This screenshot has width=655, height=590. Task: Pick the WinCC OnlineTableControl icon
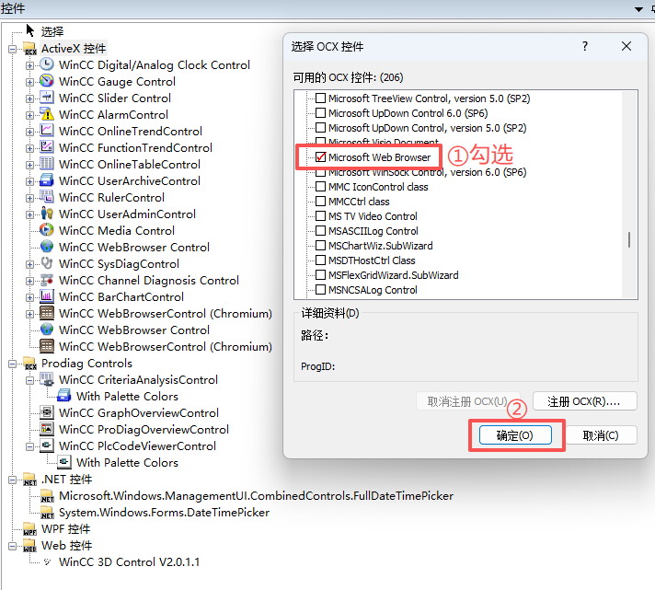tap(46, 164)
